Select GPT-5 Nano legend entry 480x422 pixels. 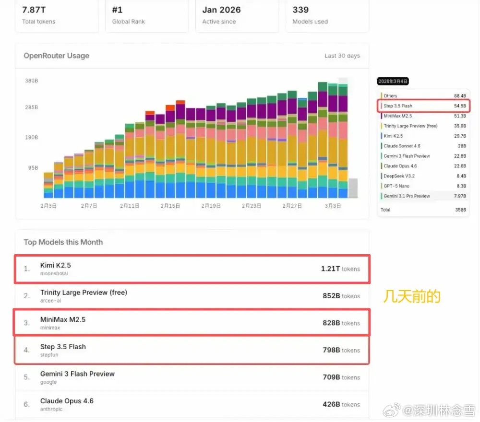[x=423, y=186]
